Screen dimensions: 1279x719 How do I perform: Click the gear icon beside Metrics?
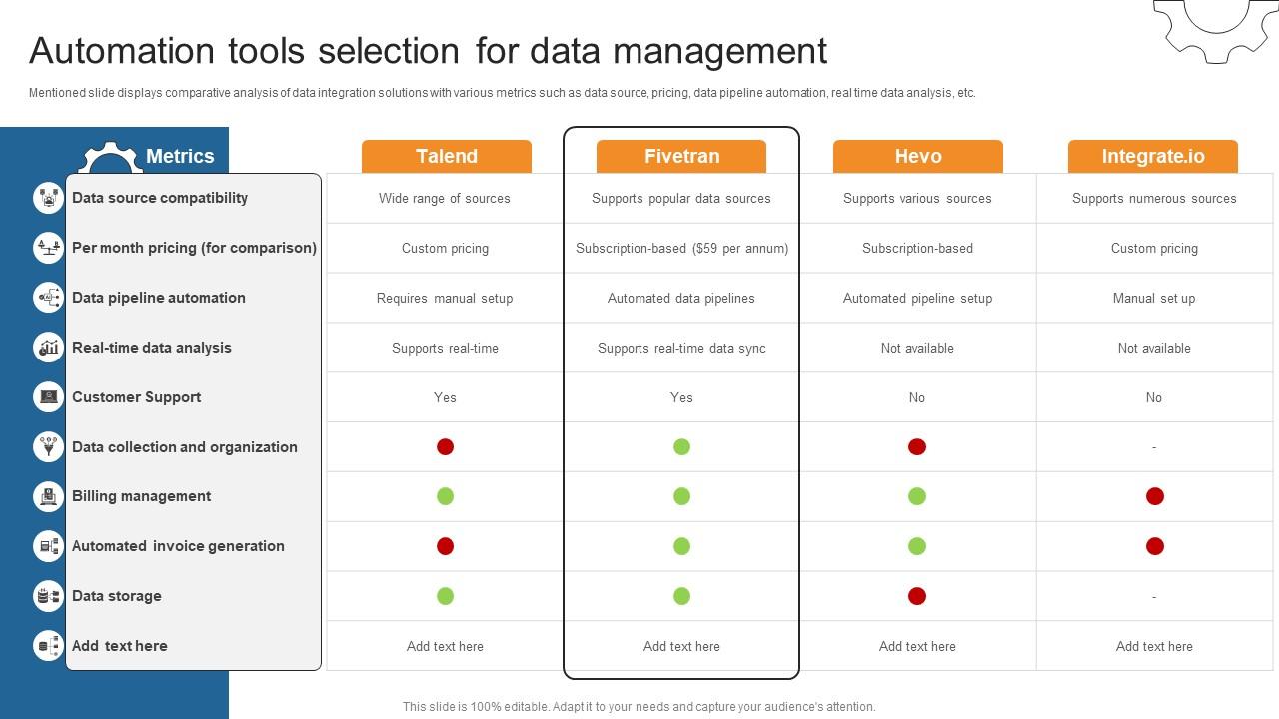(108, 160)
